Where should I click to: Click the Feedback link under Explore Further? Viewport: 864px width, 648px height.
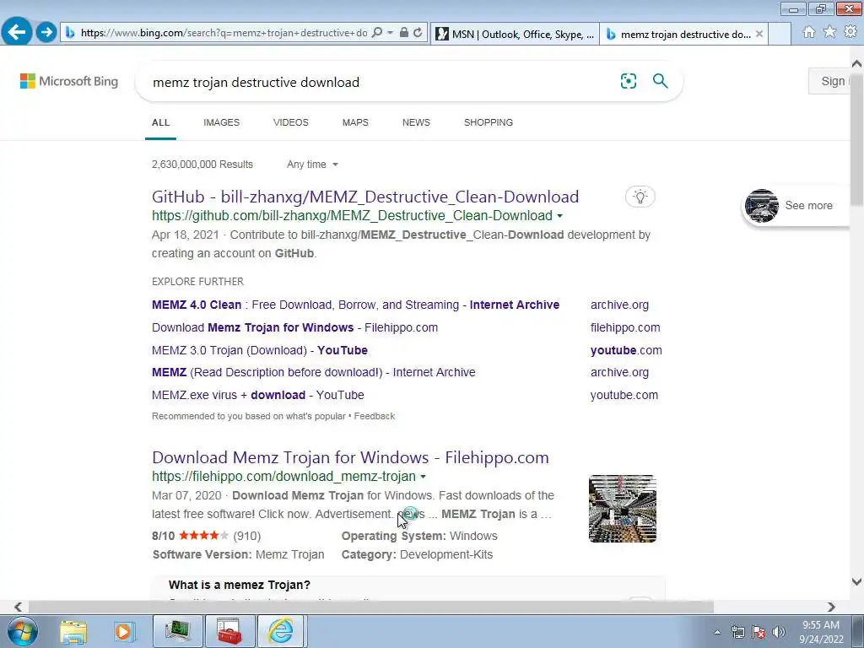[x=374, y=416]
